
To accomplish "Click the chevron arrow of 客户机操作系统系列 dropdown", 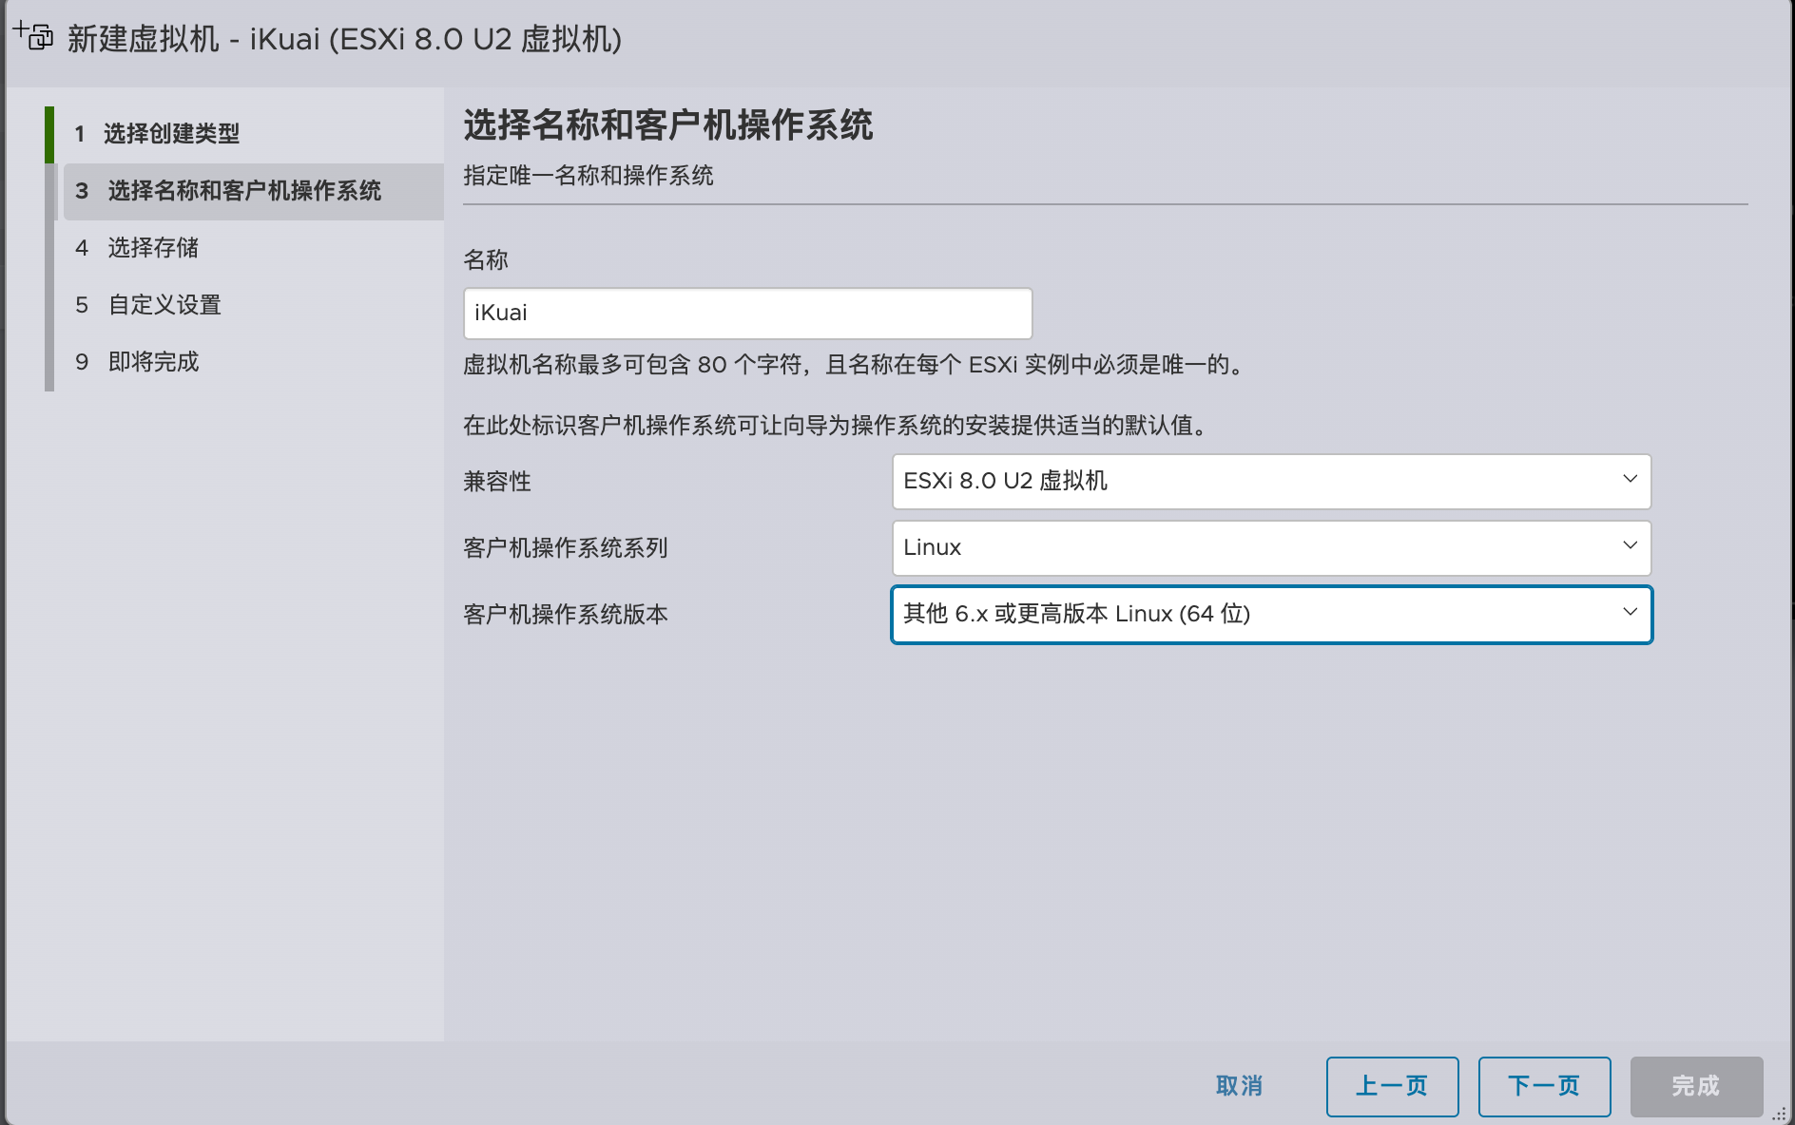I will coord(1630,545).
